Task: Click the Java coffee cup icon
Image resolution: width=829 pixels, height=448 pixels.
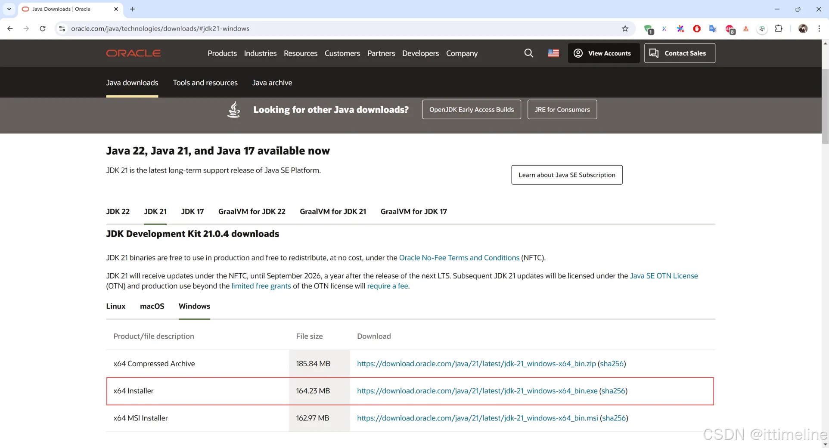Action: click(x=234, y=109)
